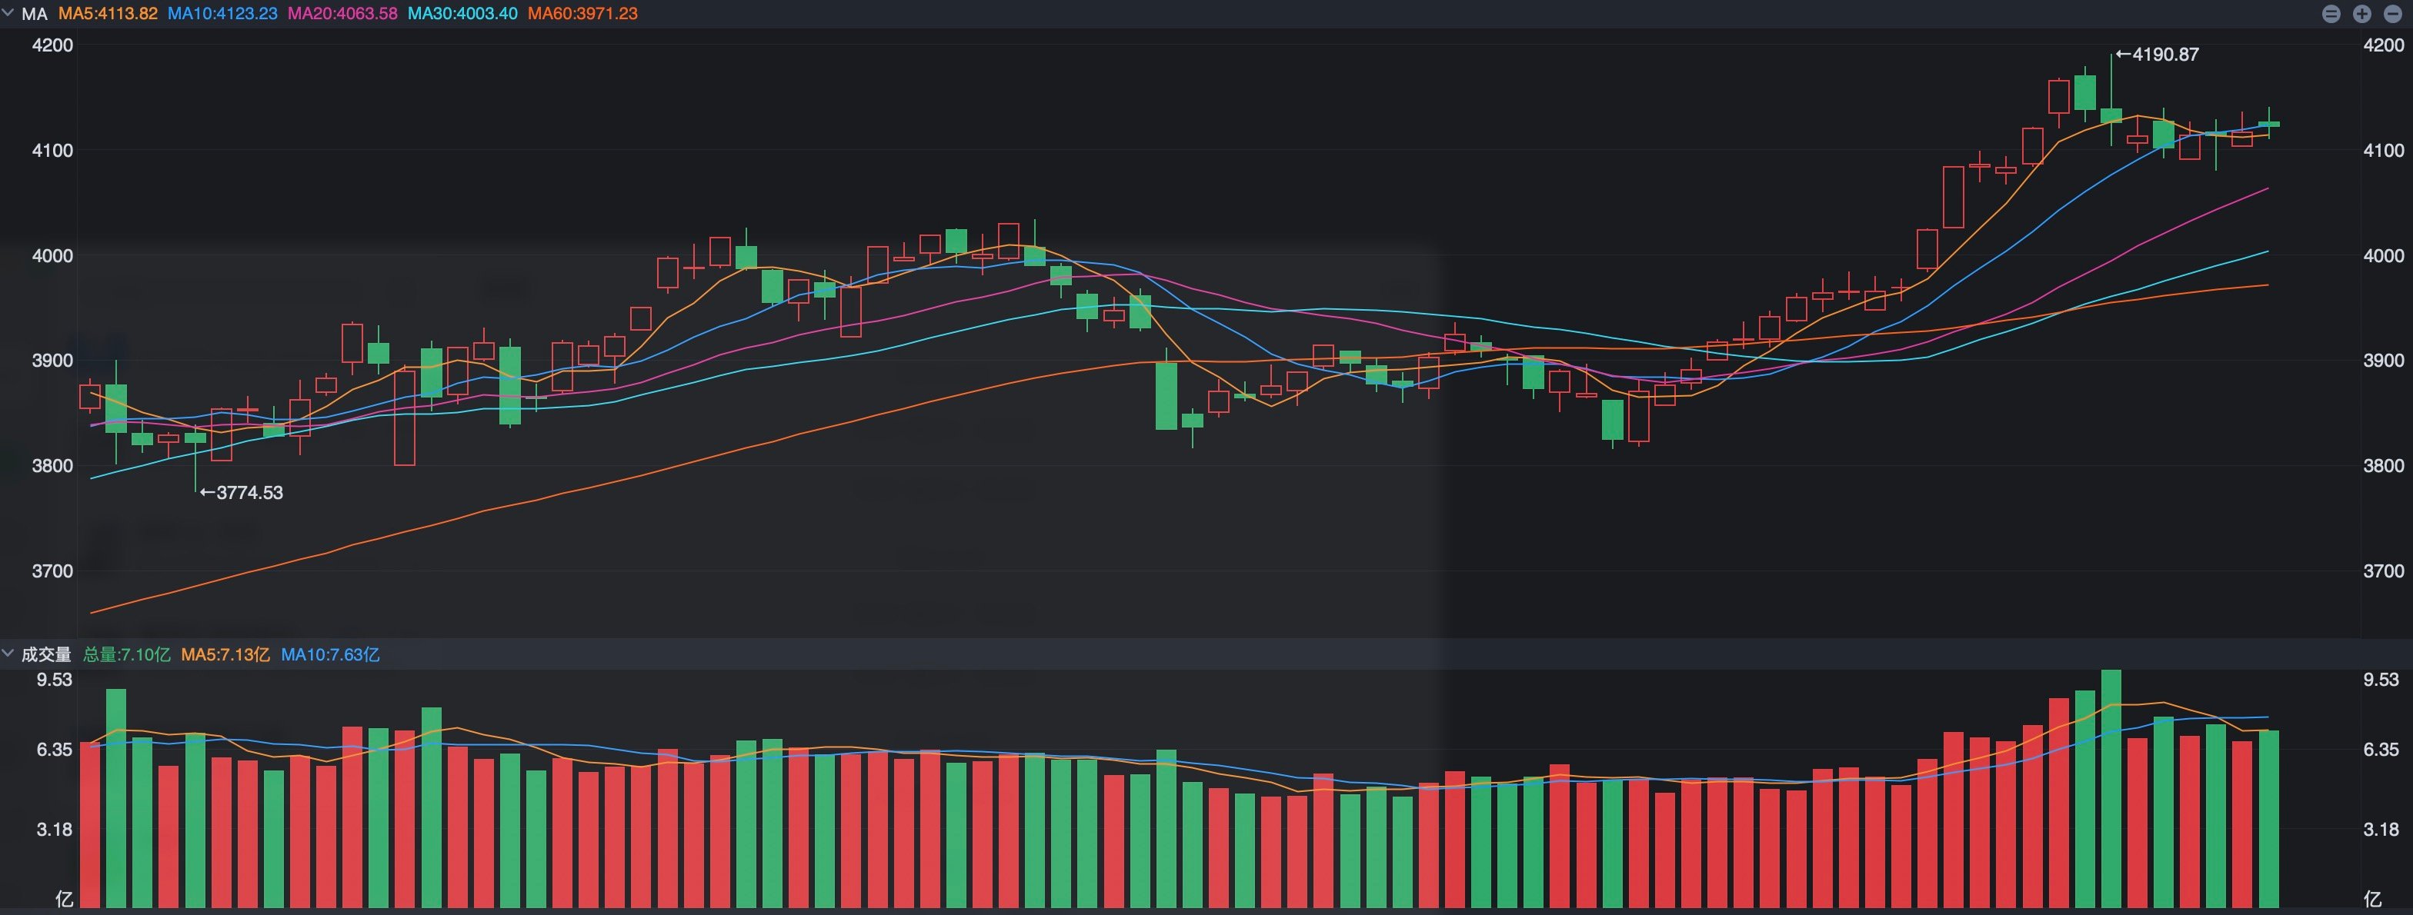Click 3.18 on the left volume axis
The image size is (2413, 915).
[55, 829]
